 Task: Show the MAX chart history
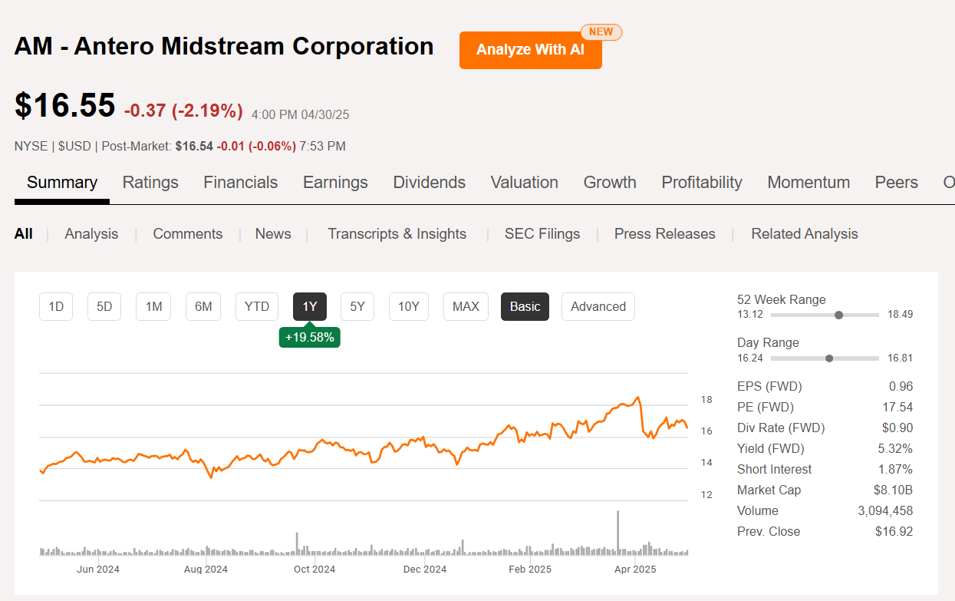466,306
